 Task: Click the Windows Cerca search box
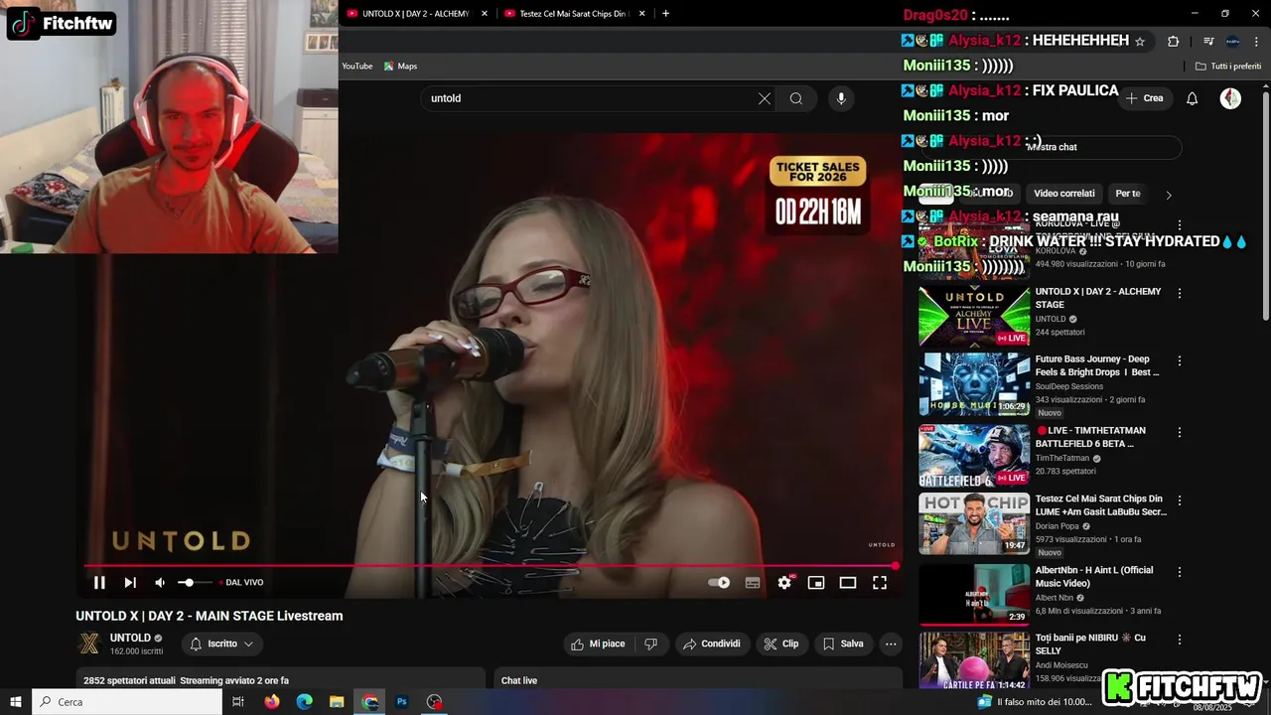(127, 702)
